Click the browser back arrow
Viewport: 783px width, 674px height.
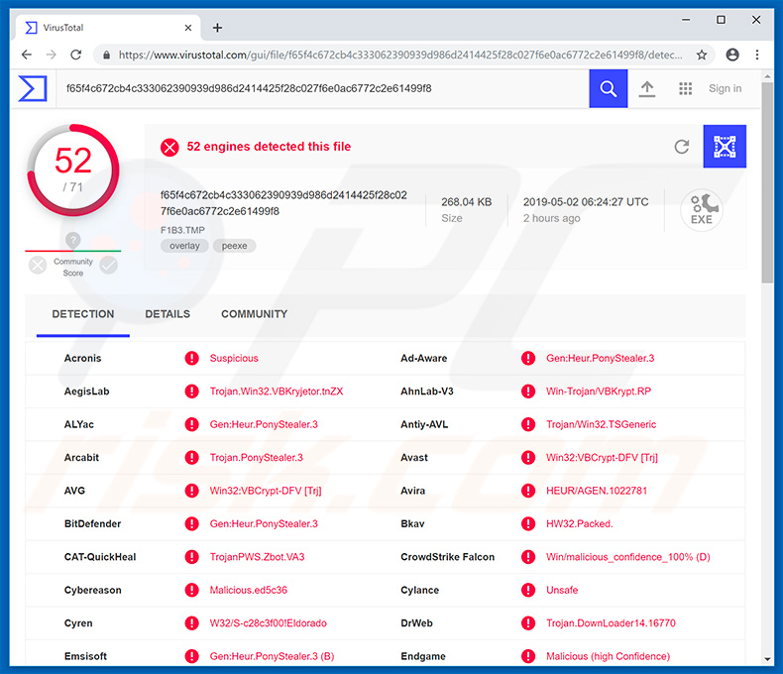[x=27, y=55]
